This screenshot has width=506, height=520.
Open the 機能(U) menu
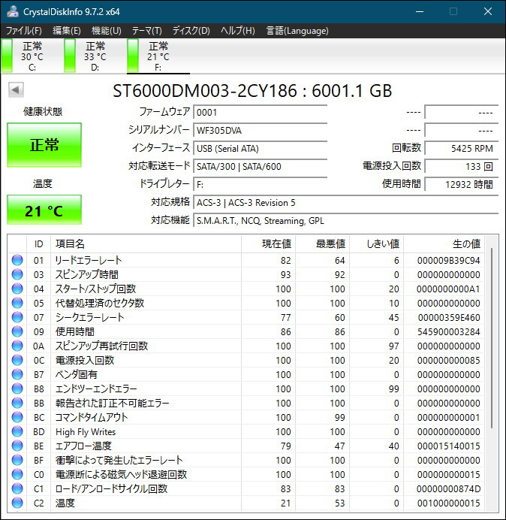click(107, 31)
